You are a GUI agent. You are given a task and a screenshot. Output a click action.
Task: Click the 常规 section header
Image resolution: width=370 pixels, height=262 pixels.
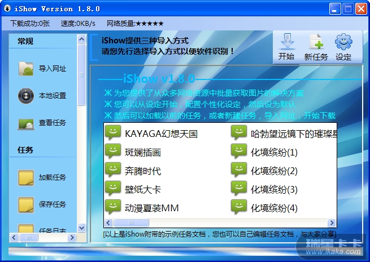pyautogui.click(x=25, y=41)
